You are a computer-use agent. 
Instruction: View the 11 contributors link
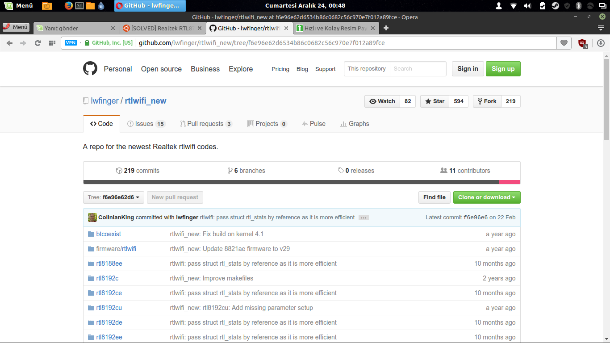tap(465, 171)
